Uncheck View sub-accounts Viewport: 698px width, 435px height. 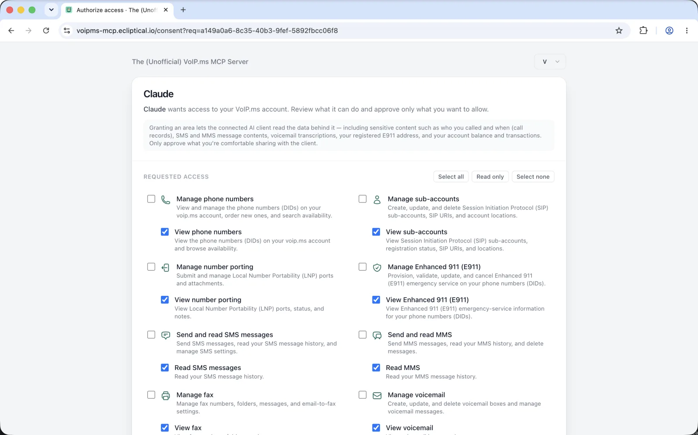(376, 232)
